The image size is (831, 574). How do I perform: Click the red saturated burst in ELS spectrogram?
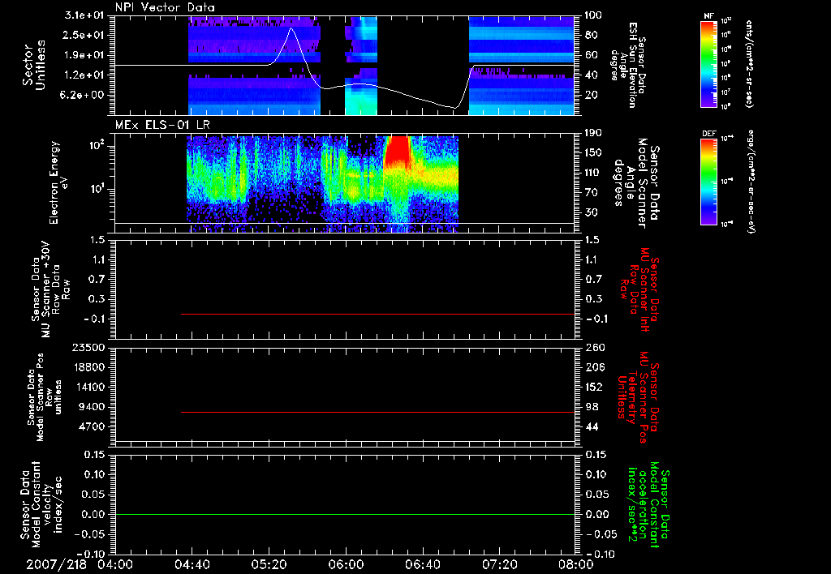(x=397, y=150)
